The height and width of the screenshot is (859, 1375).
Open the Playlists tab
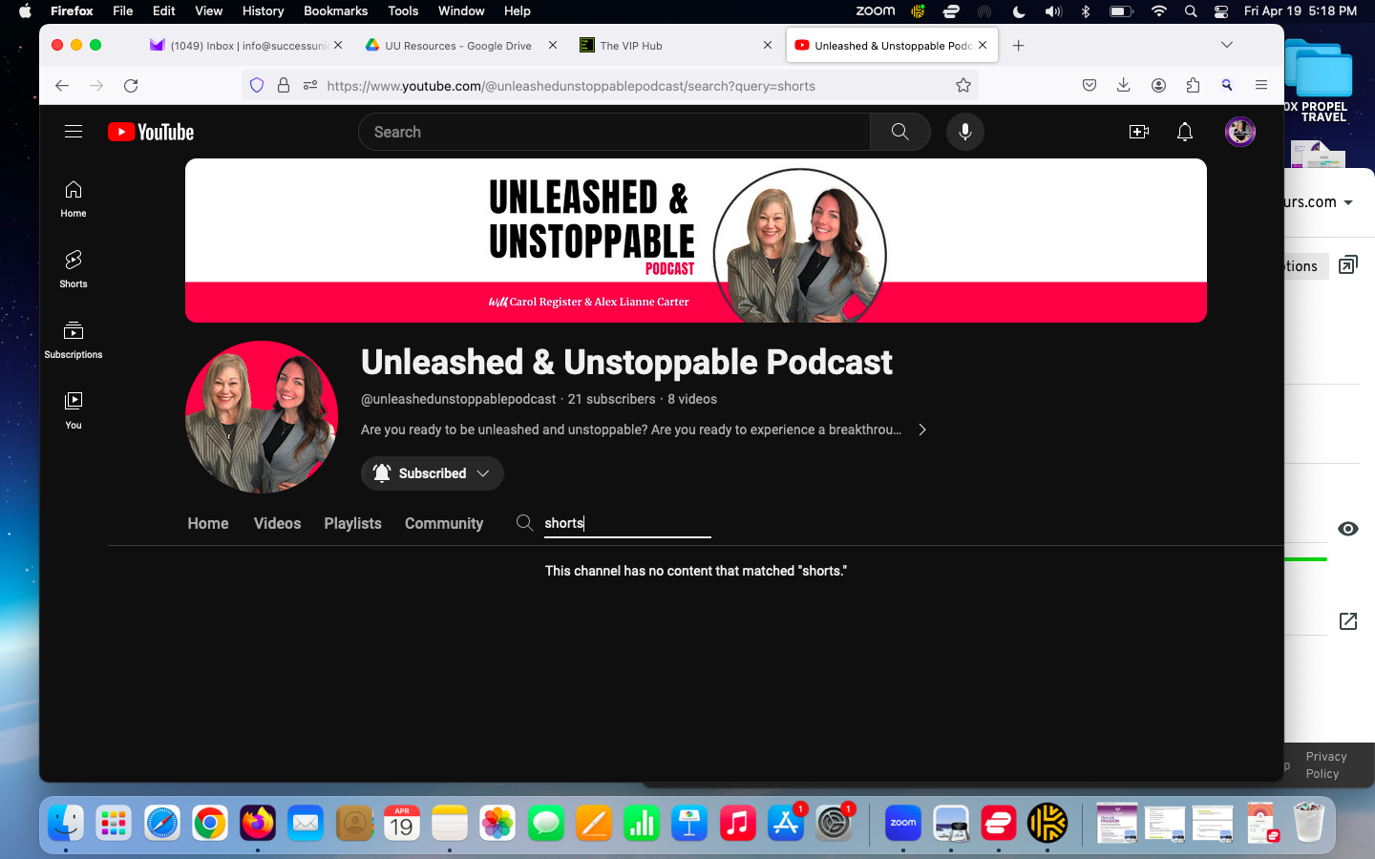point(352,523)
